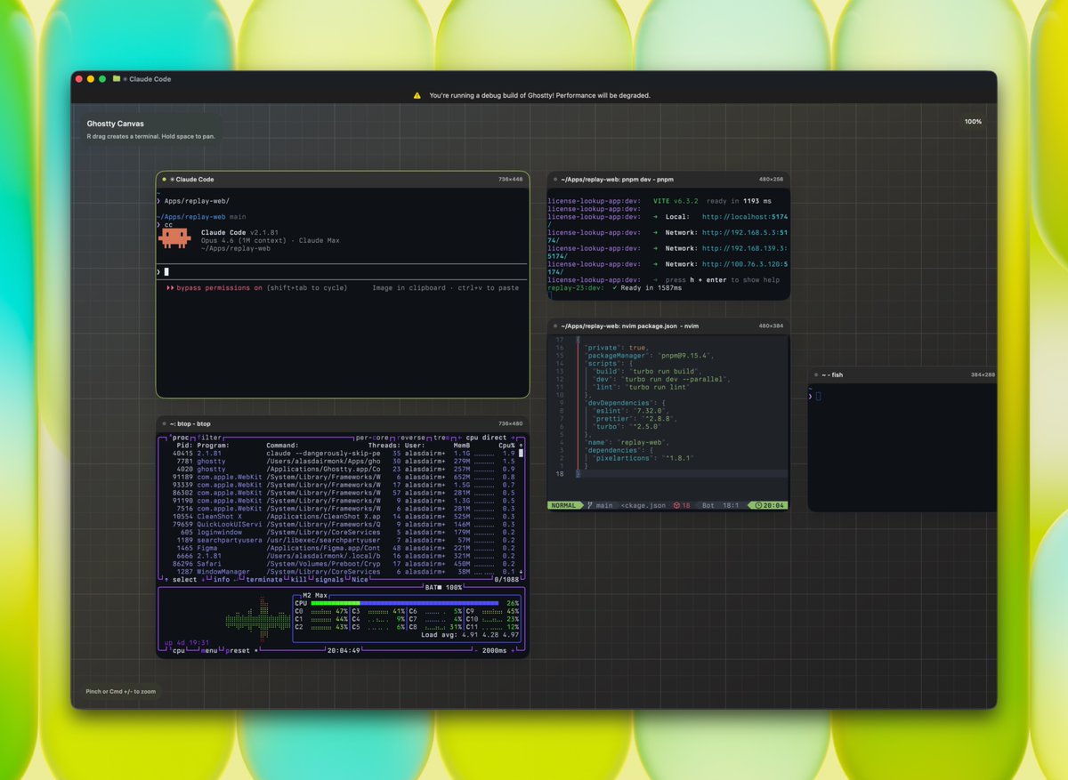1068x780 pixels.
Task: Toggle bypass permissions mode in Claude Code
Action: point(219,288)
